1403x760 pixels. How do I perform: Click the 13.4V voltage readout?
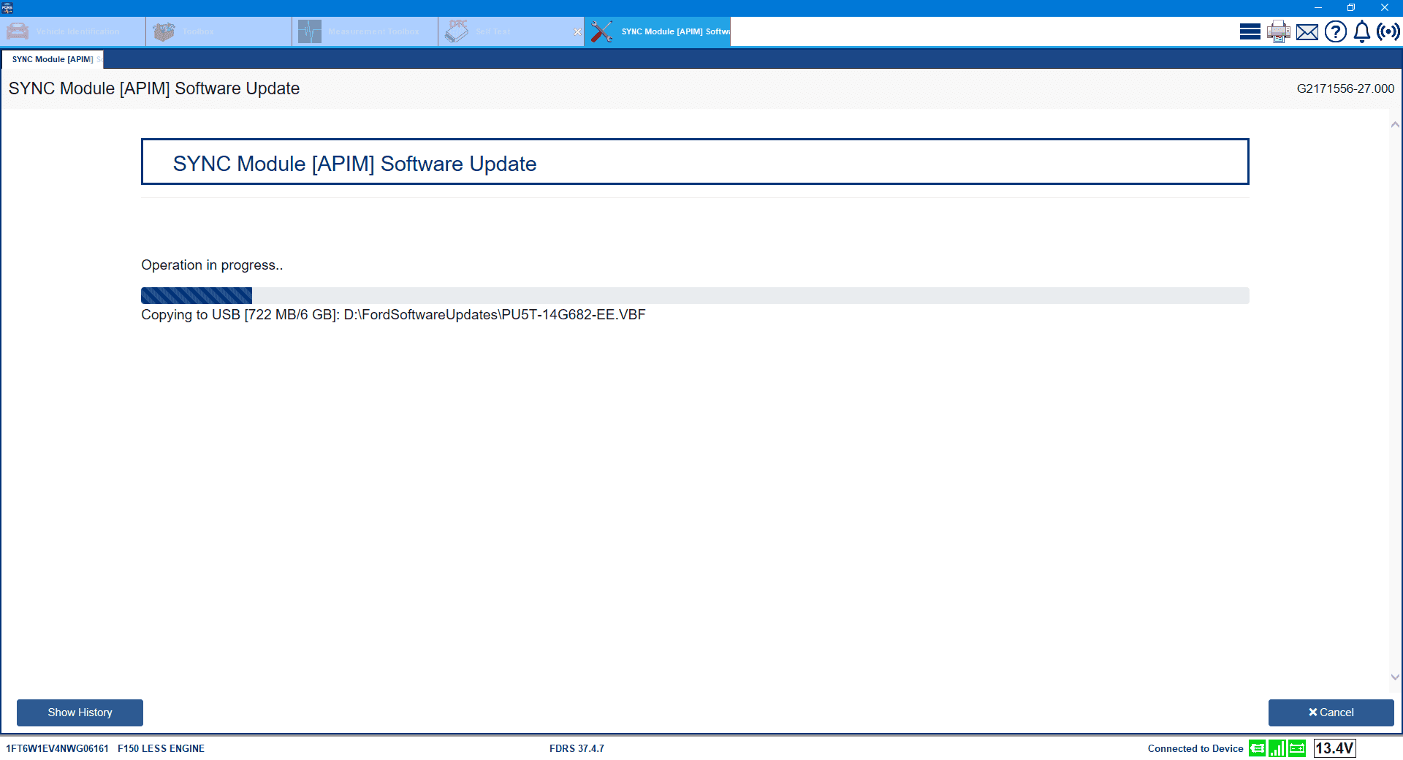click(1335, 748)
